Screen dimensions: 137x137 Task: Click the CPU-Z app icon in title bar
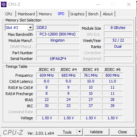[4, 4]
